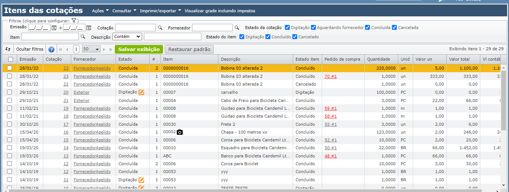Image resolution: width=509 pixels, height=192 pixels.
Task: Click the Cotação filter input field
Action: [x=135, y=28]
